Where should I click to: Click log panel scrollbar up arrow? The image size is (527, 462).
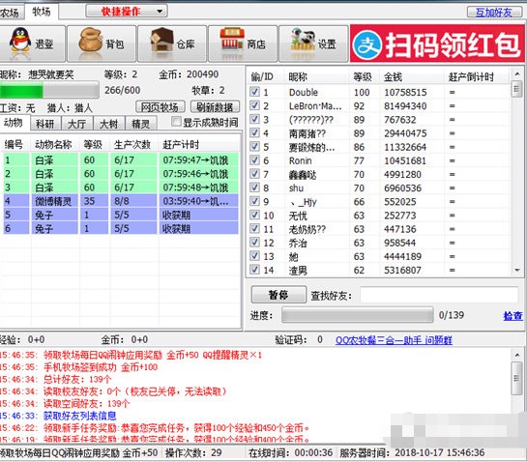point(516,355)
